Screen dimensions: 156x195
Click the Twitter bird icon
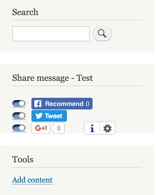click(x=39, y=116)
